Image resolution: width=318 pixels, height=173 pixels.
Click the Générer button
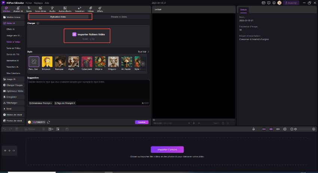pyautogui.click(x=141, y=122)
